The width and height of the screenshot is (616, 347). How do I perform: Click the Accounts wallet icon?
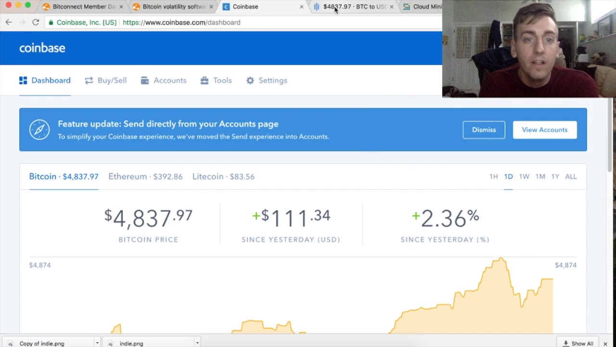click(x=144, y=80)
